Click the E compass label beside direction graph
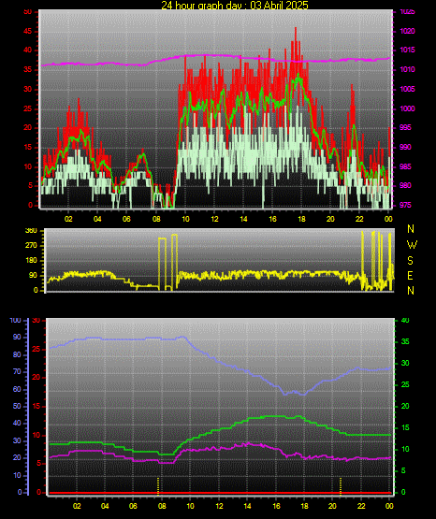Viewport: 436px width, 519px height. point(410,275)
